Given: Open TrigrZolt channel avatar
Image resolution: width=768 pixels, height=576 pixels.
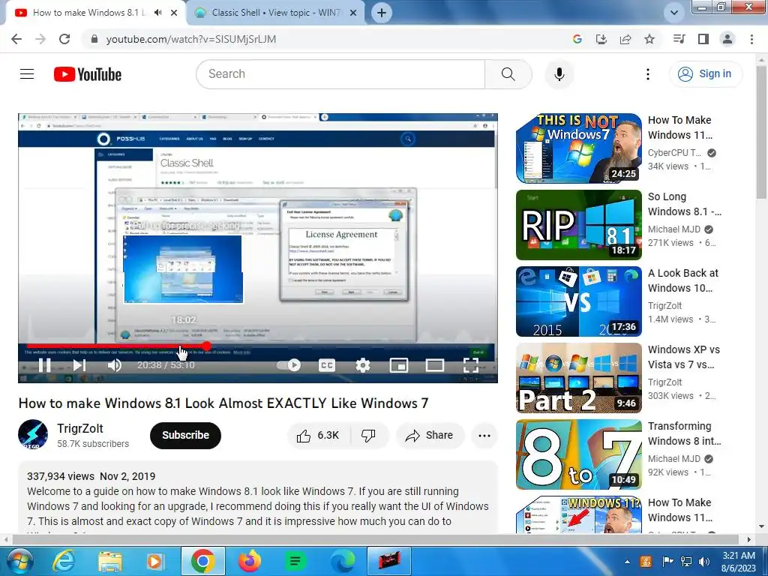Looking at the screenshot, I should pyautogui.click(x=33, y=434).
